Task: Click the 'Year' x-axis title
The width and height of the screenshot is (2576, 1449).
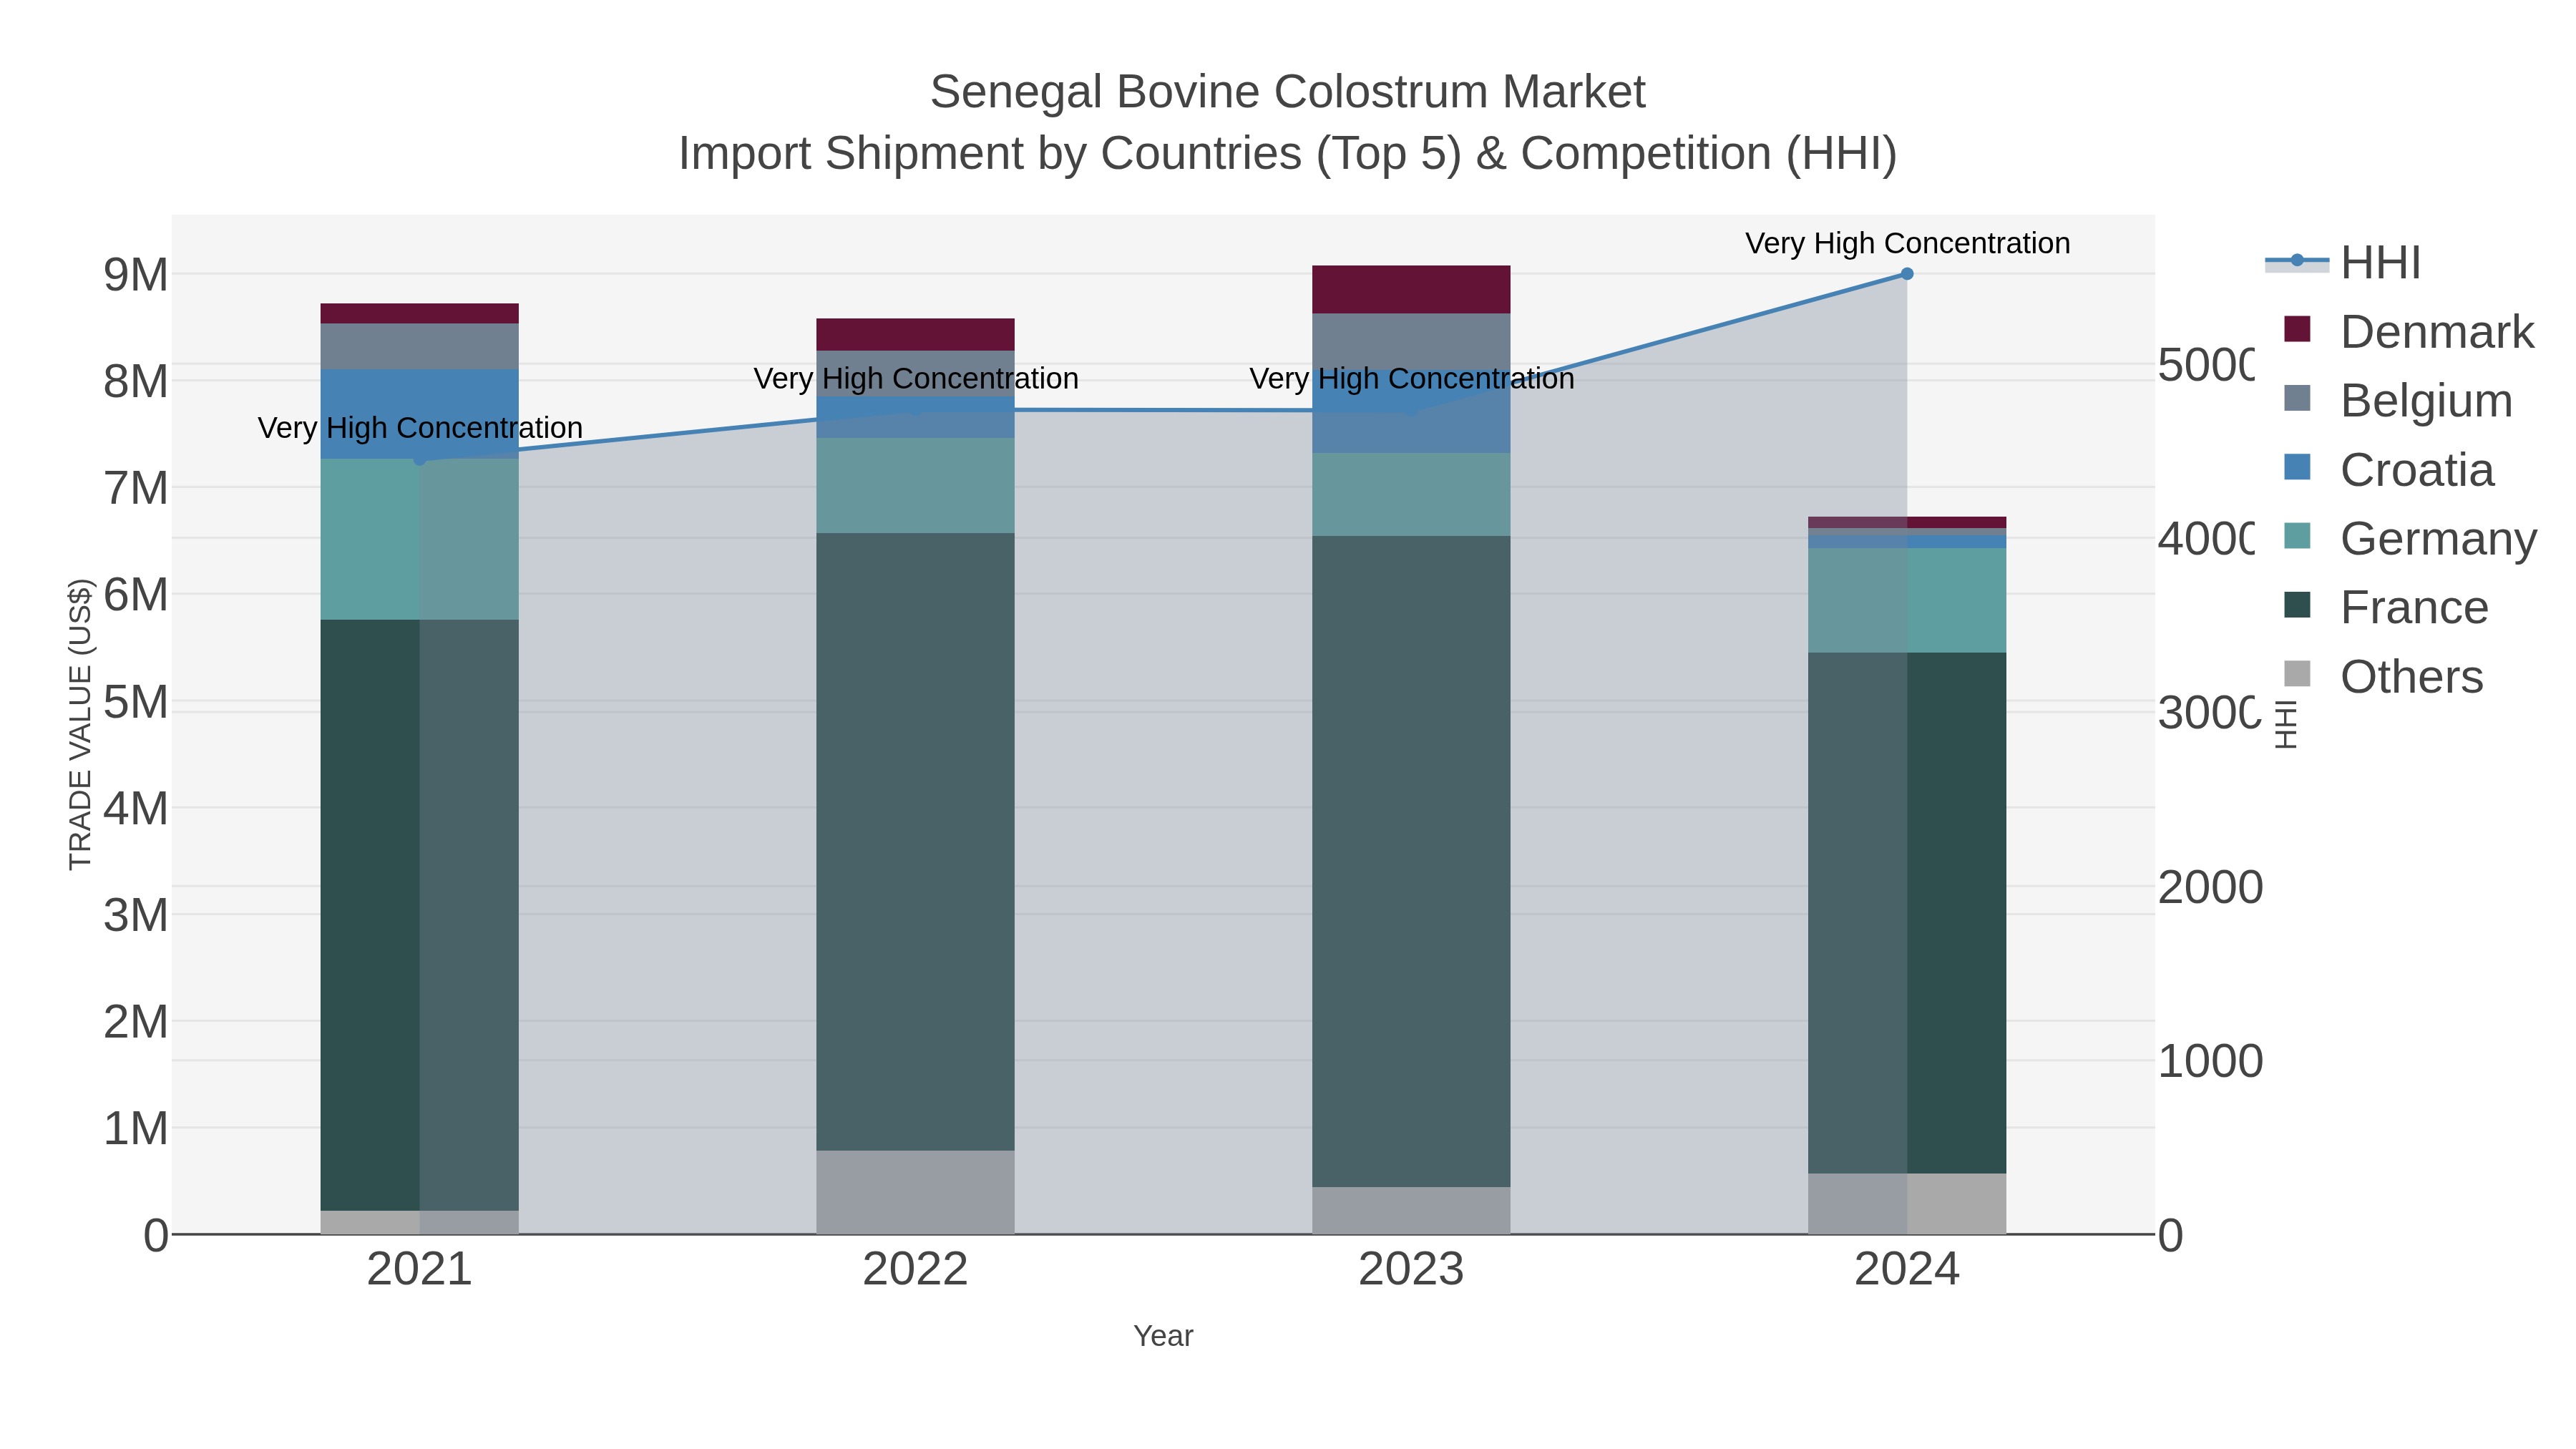Action: point(1163,1336)
